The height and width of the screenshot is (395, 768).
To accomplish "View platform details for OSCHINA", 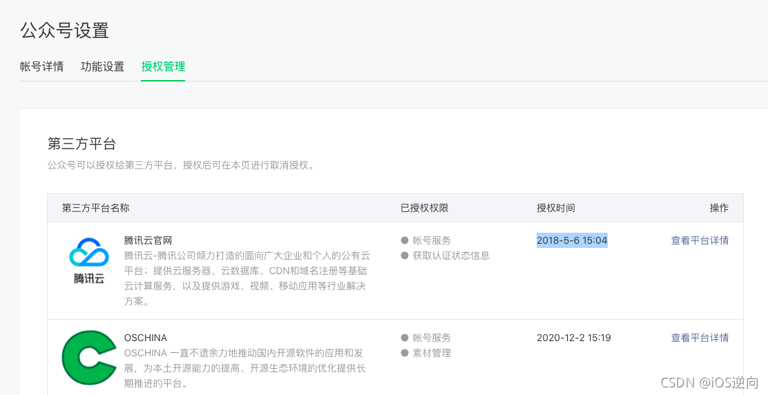I will click(700, 338).
